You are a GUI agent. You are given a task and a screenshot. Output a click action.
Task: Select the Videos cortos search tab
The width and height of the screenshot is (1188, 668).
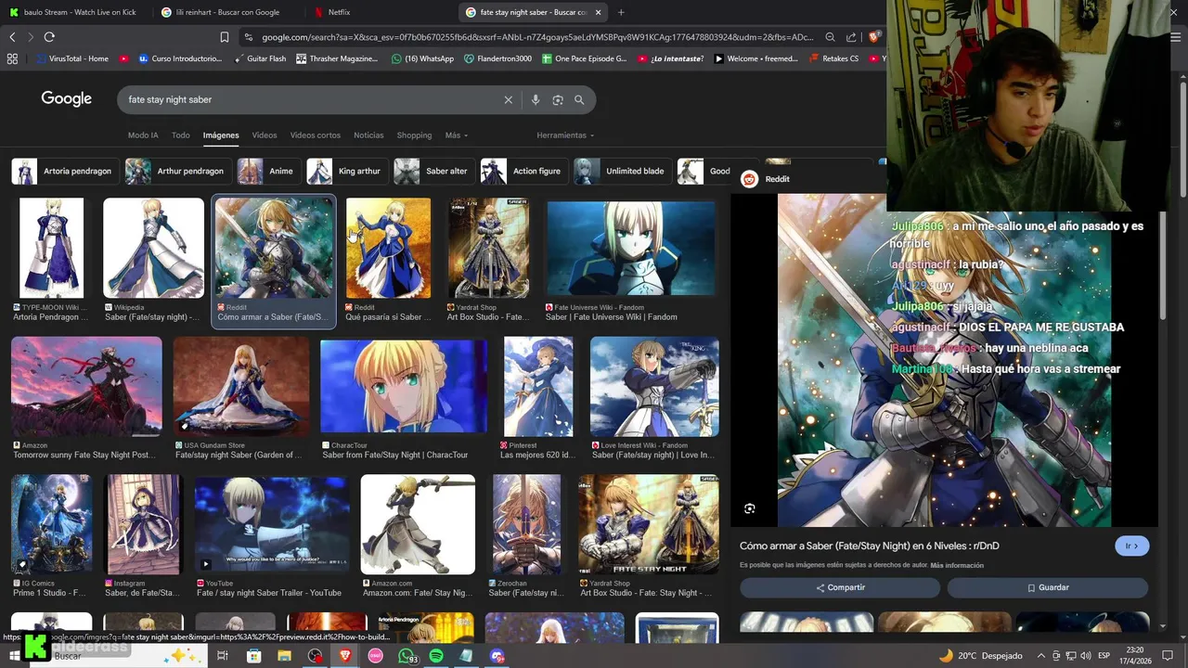(x=316, y=135)
